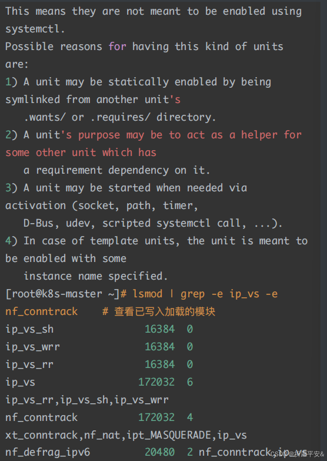Click the word lsmod in the command
Image resolution: width=327 pixels, height=461 pixels.
click(148, 294)
